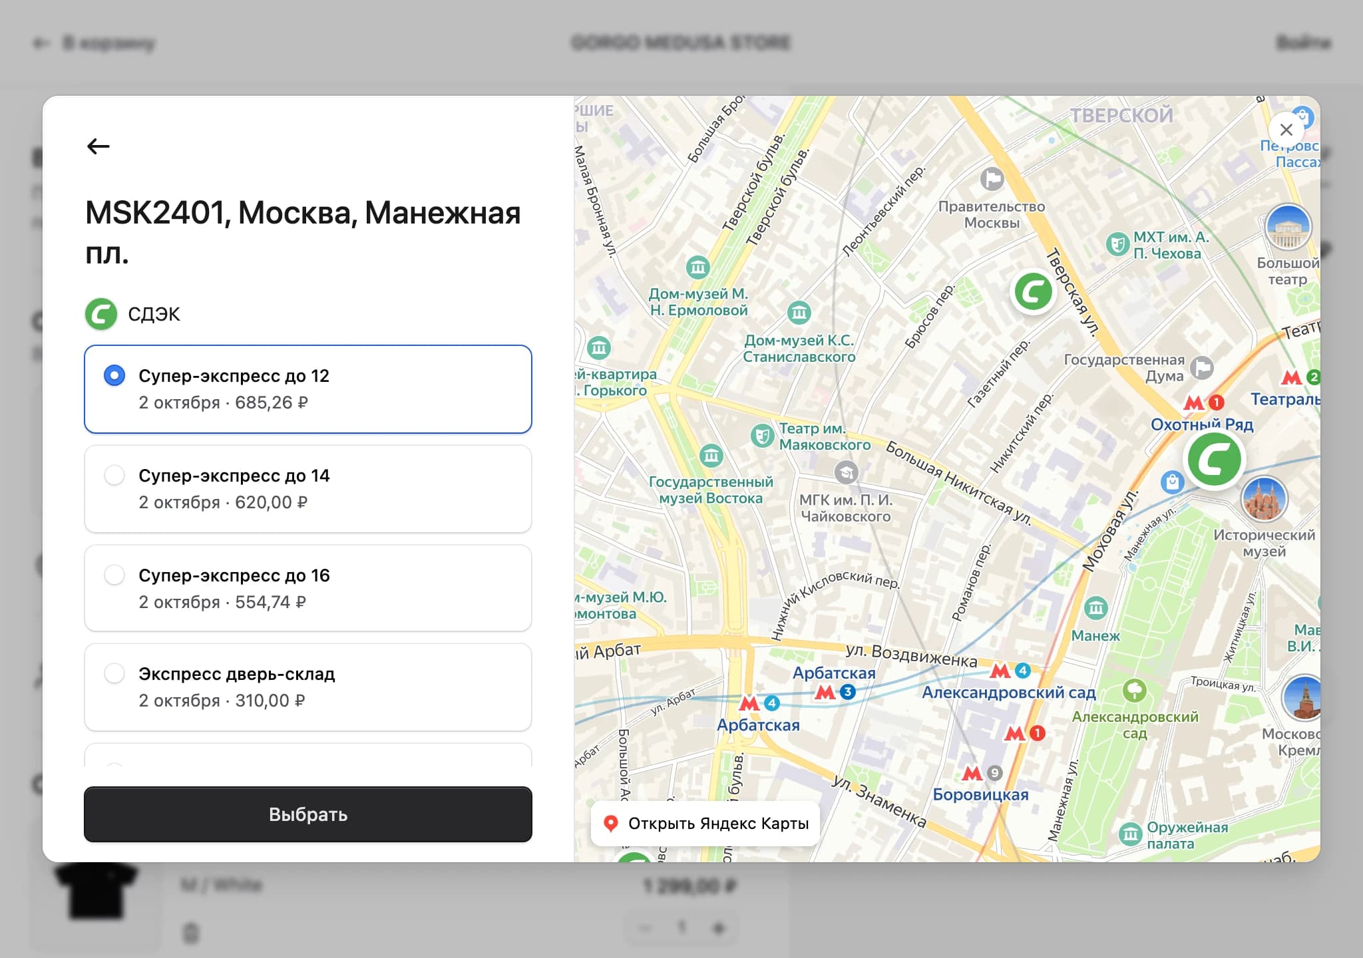1363x958 pixels.
Task: Select Супер-экспресс до 14 radio option
Action: point(114,475)
